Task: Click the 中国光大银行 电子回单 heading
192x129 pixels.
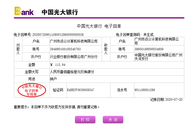Action: [99, 26]
